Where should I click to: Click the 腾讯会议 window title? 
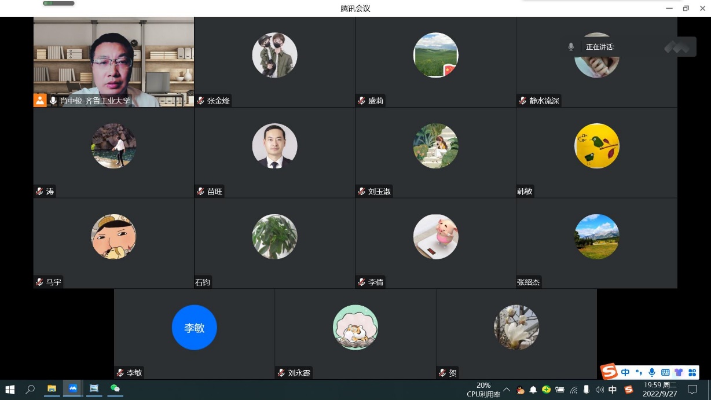coord(355,8)
